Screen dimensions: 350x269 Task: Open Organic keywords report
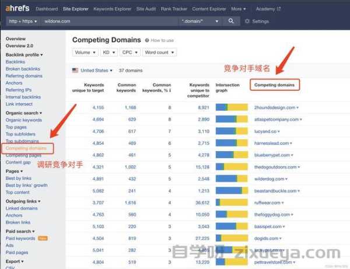[24, 120]
